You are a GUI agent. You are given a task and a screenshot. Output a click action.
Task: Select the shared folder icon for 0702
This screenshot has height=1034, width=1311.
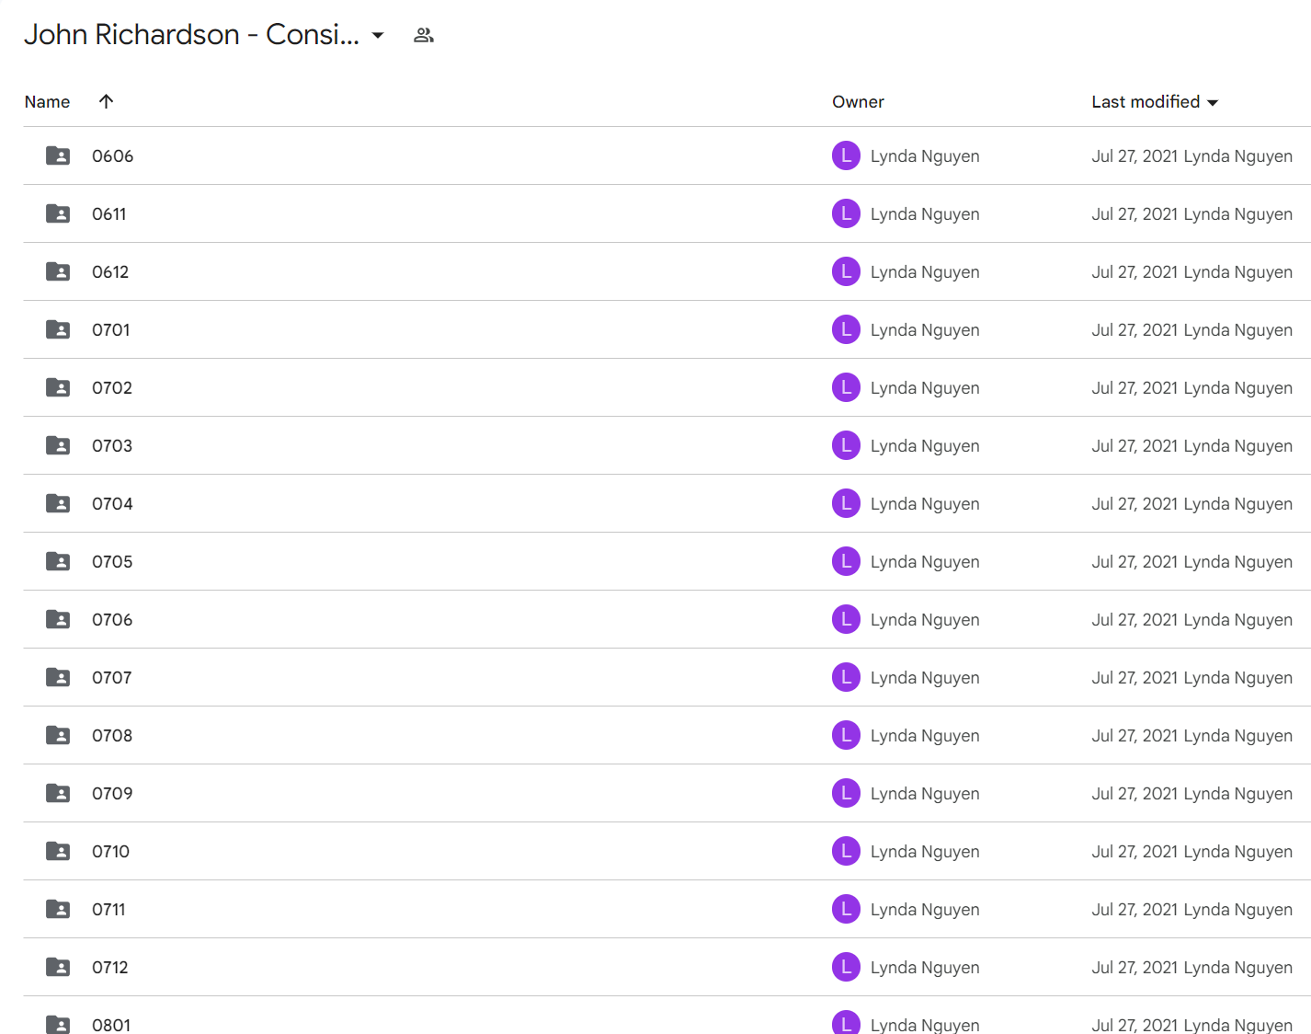pyautogui.click(x=58, y=387)
